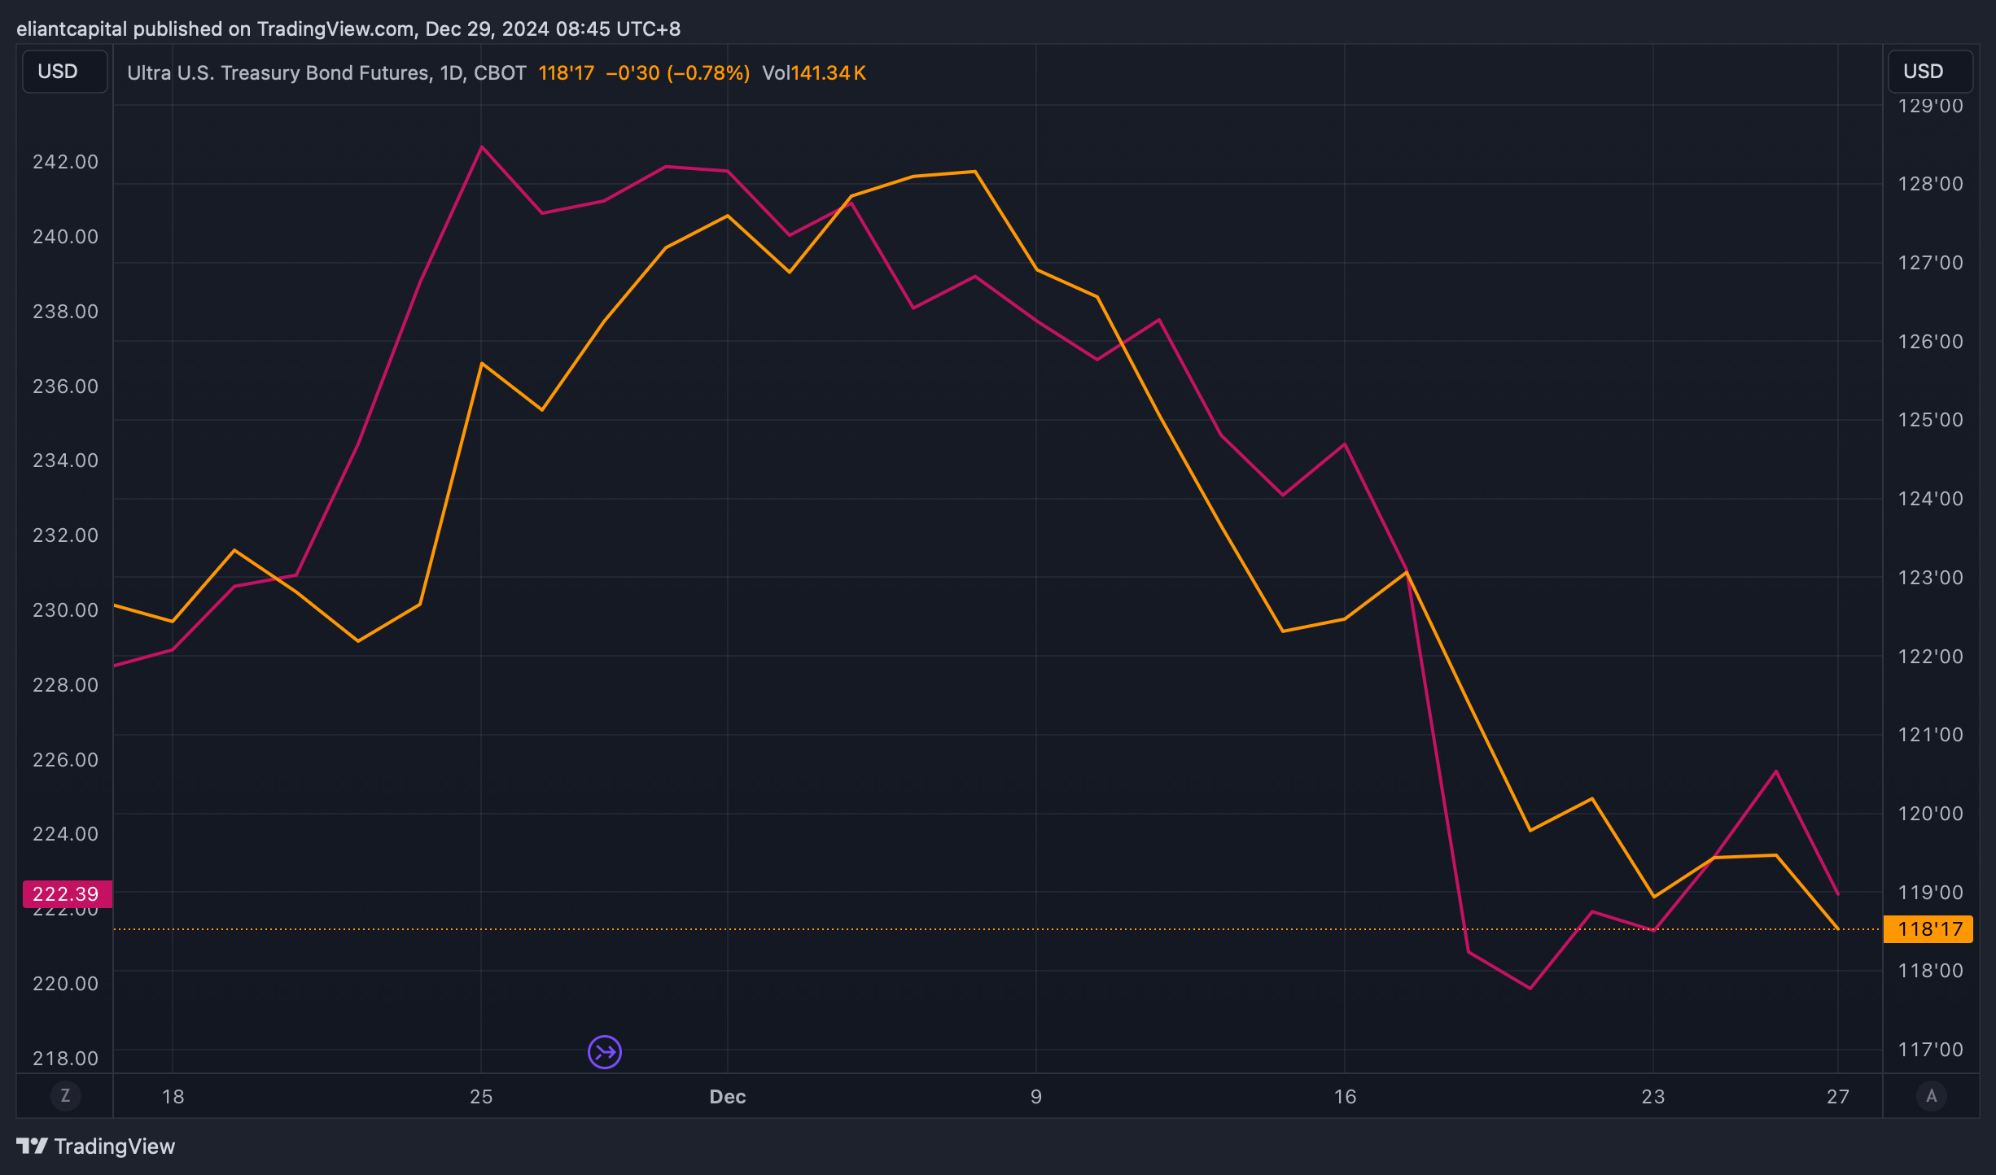Click the Dec label on time axis

pos(727,1096)
